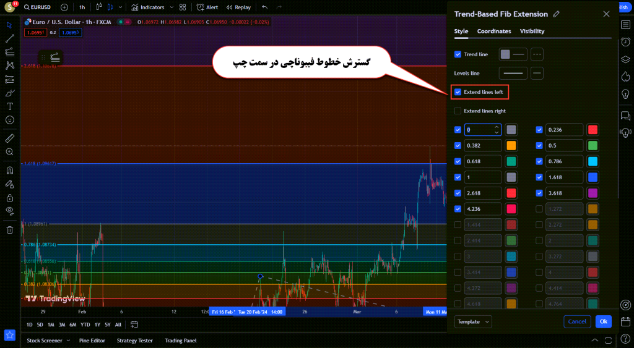Open the Strategy Tester tab
The width and height of the screenshot is (634, 348).
[134, 341]
